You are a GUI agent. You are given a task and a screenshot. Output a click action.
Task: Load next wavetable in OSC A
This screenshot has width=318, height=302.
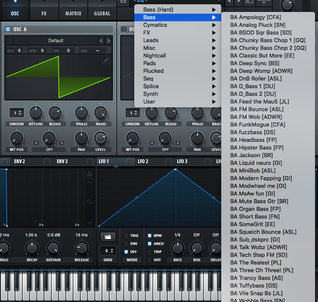point(109,41)
